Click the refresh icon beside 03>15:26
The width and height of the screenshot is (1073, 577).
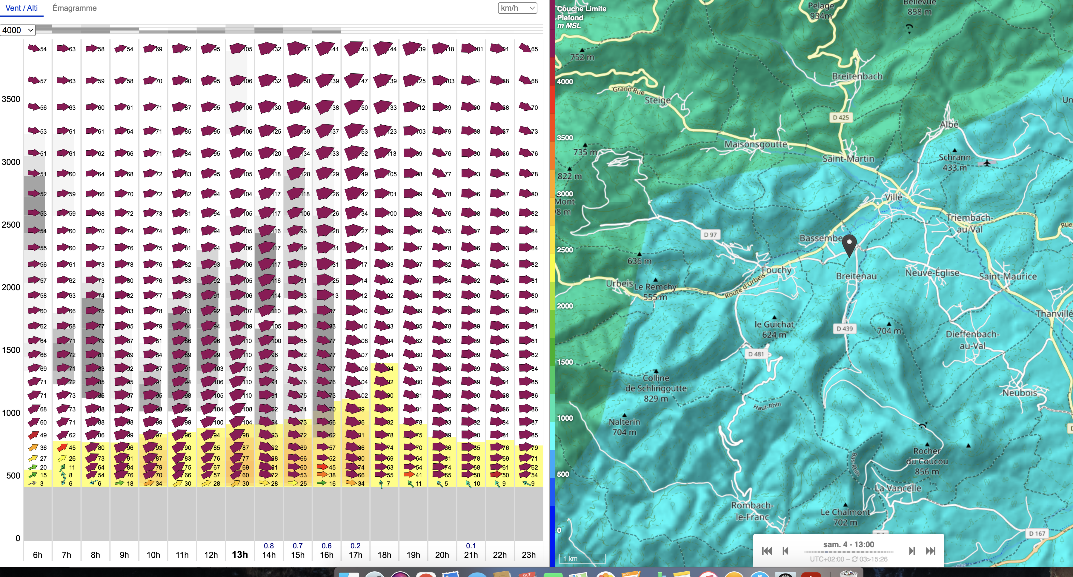[x=854, y=559]
